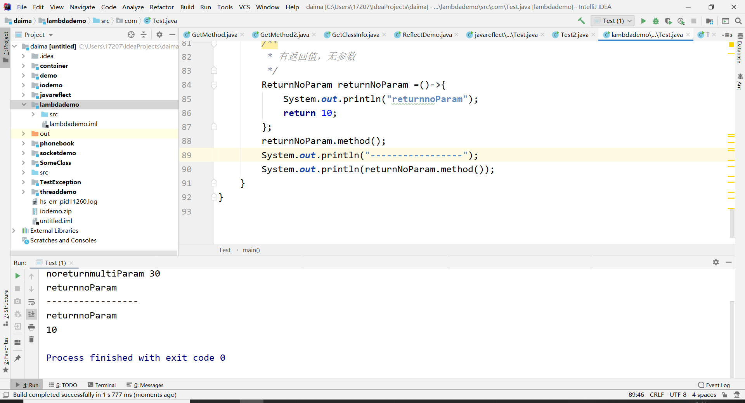This screenshot has height=403, width=745.
Task: Toggle soft-wrap in Run console
Action: point(31,302)
